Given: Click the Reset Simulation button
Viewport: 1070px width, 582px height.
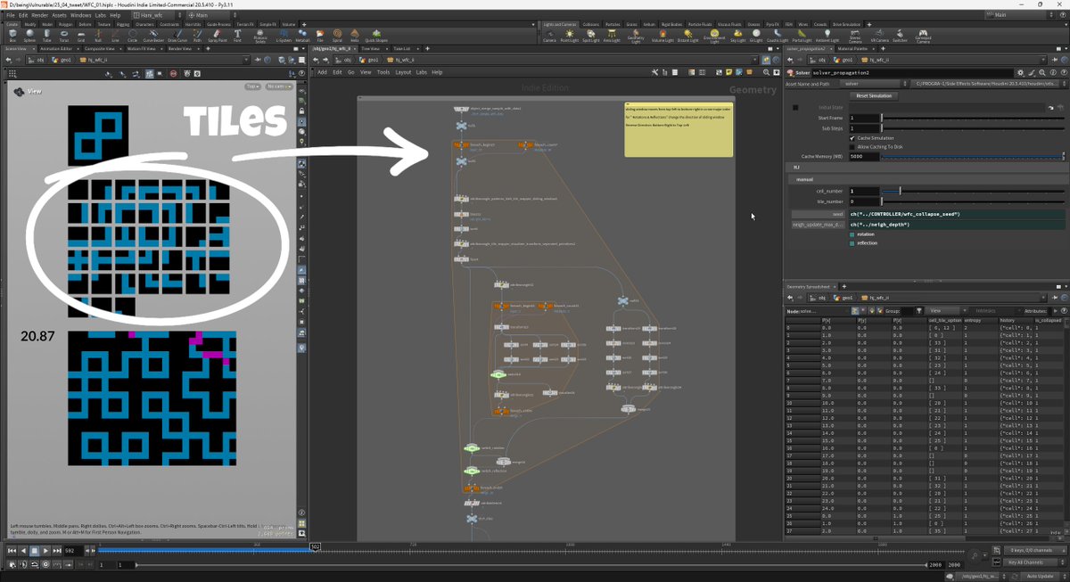Looking at the screenshot, I should [x=874, y=95].
